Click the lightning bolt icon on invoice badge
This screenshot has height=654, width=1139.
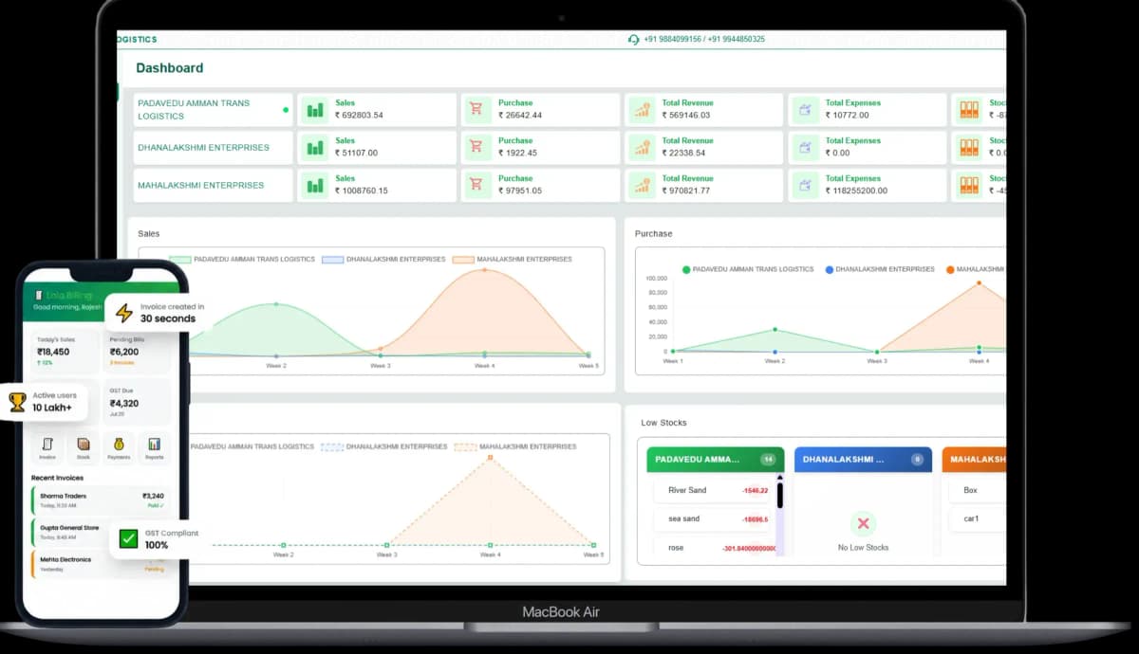tap(124, 313)
